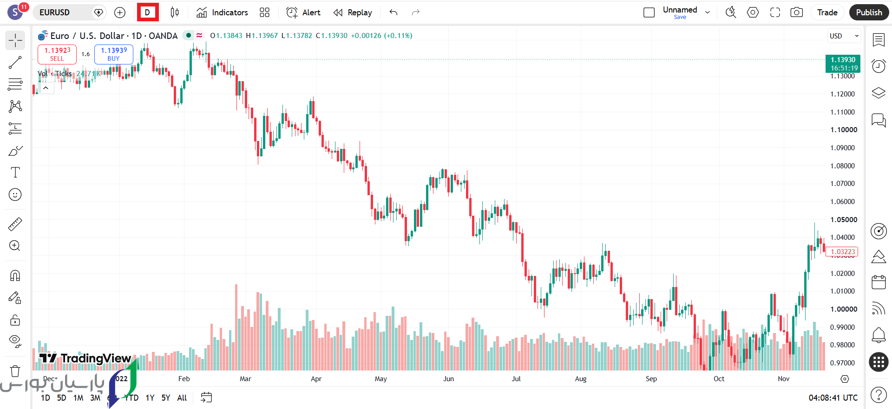Click the Publish button

869,13
